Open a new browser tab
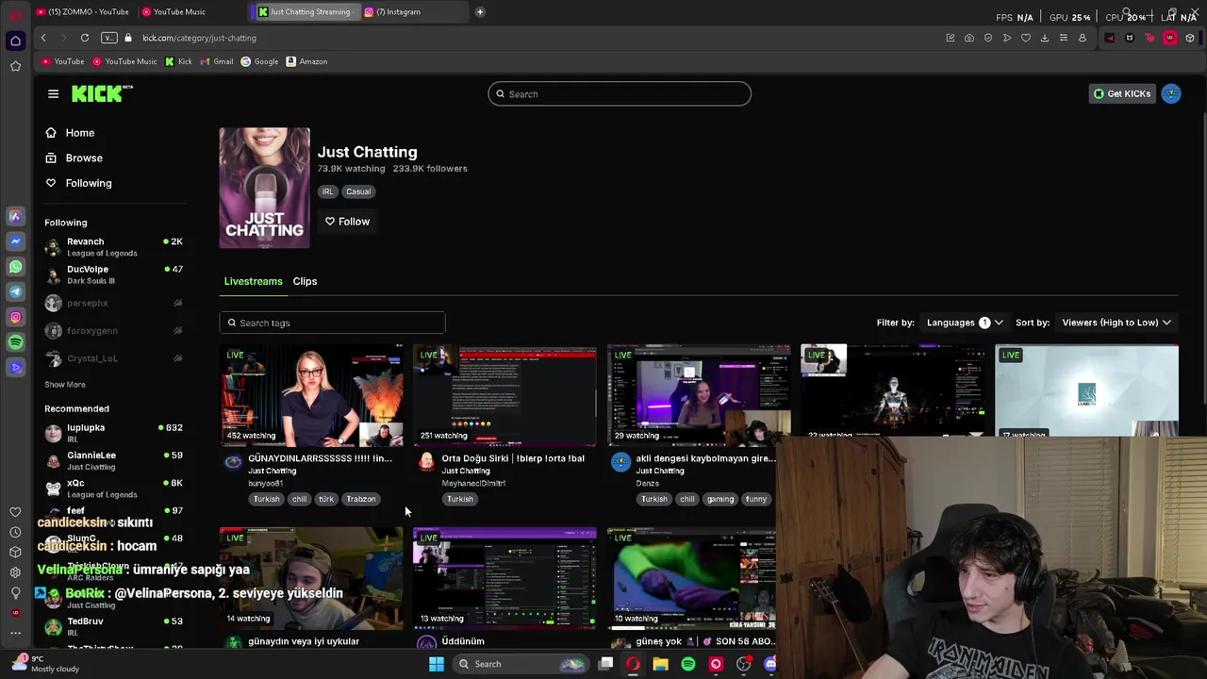 (x=480, y=11)
